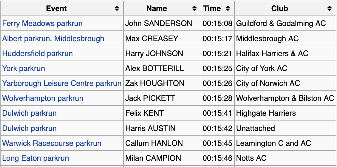
Task: Select the John SANDERSON name cell
Action: (162, 23)
